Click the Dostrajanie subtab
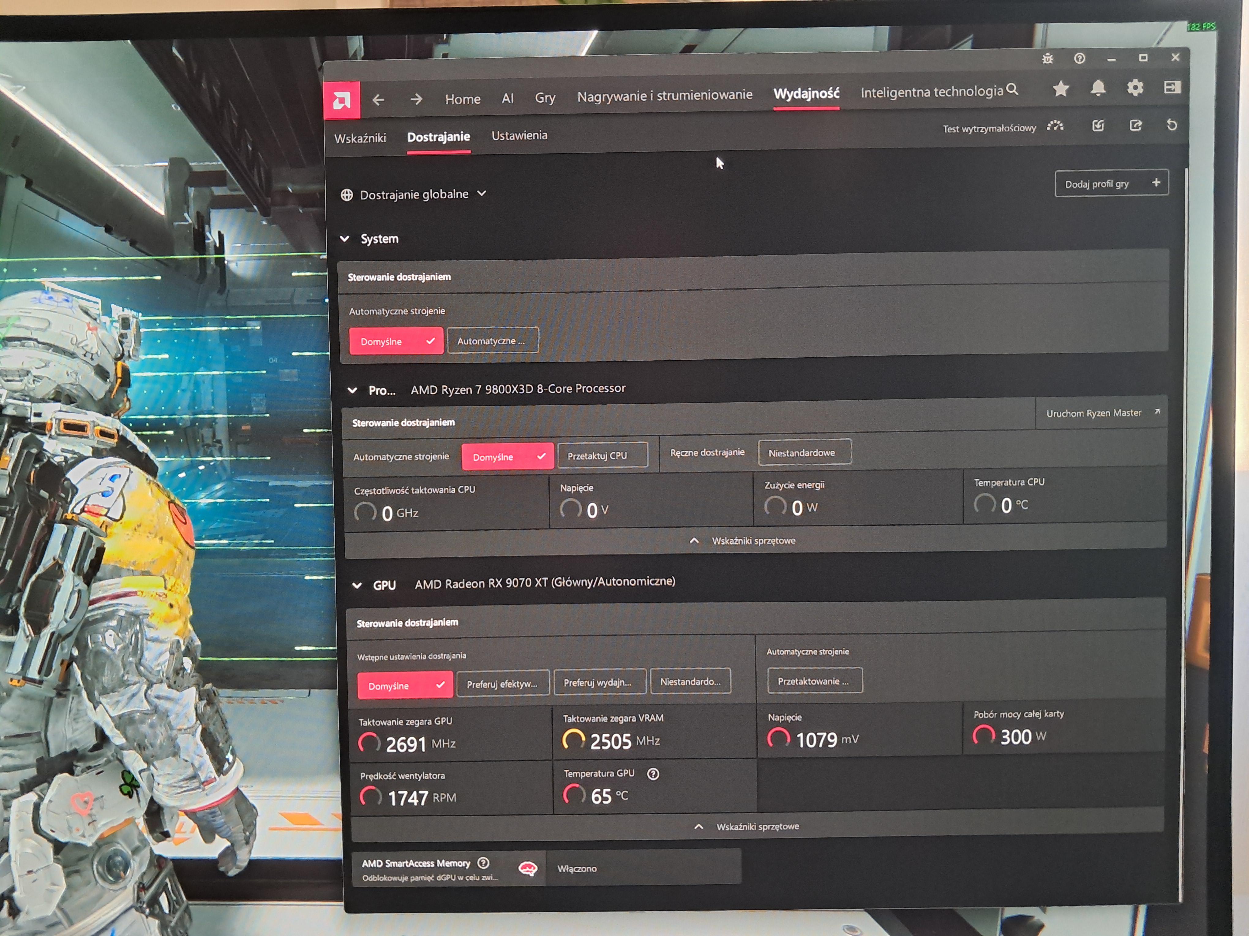 click(x=438, y=137)
